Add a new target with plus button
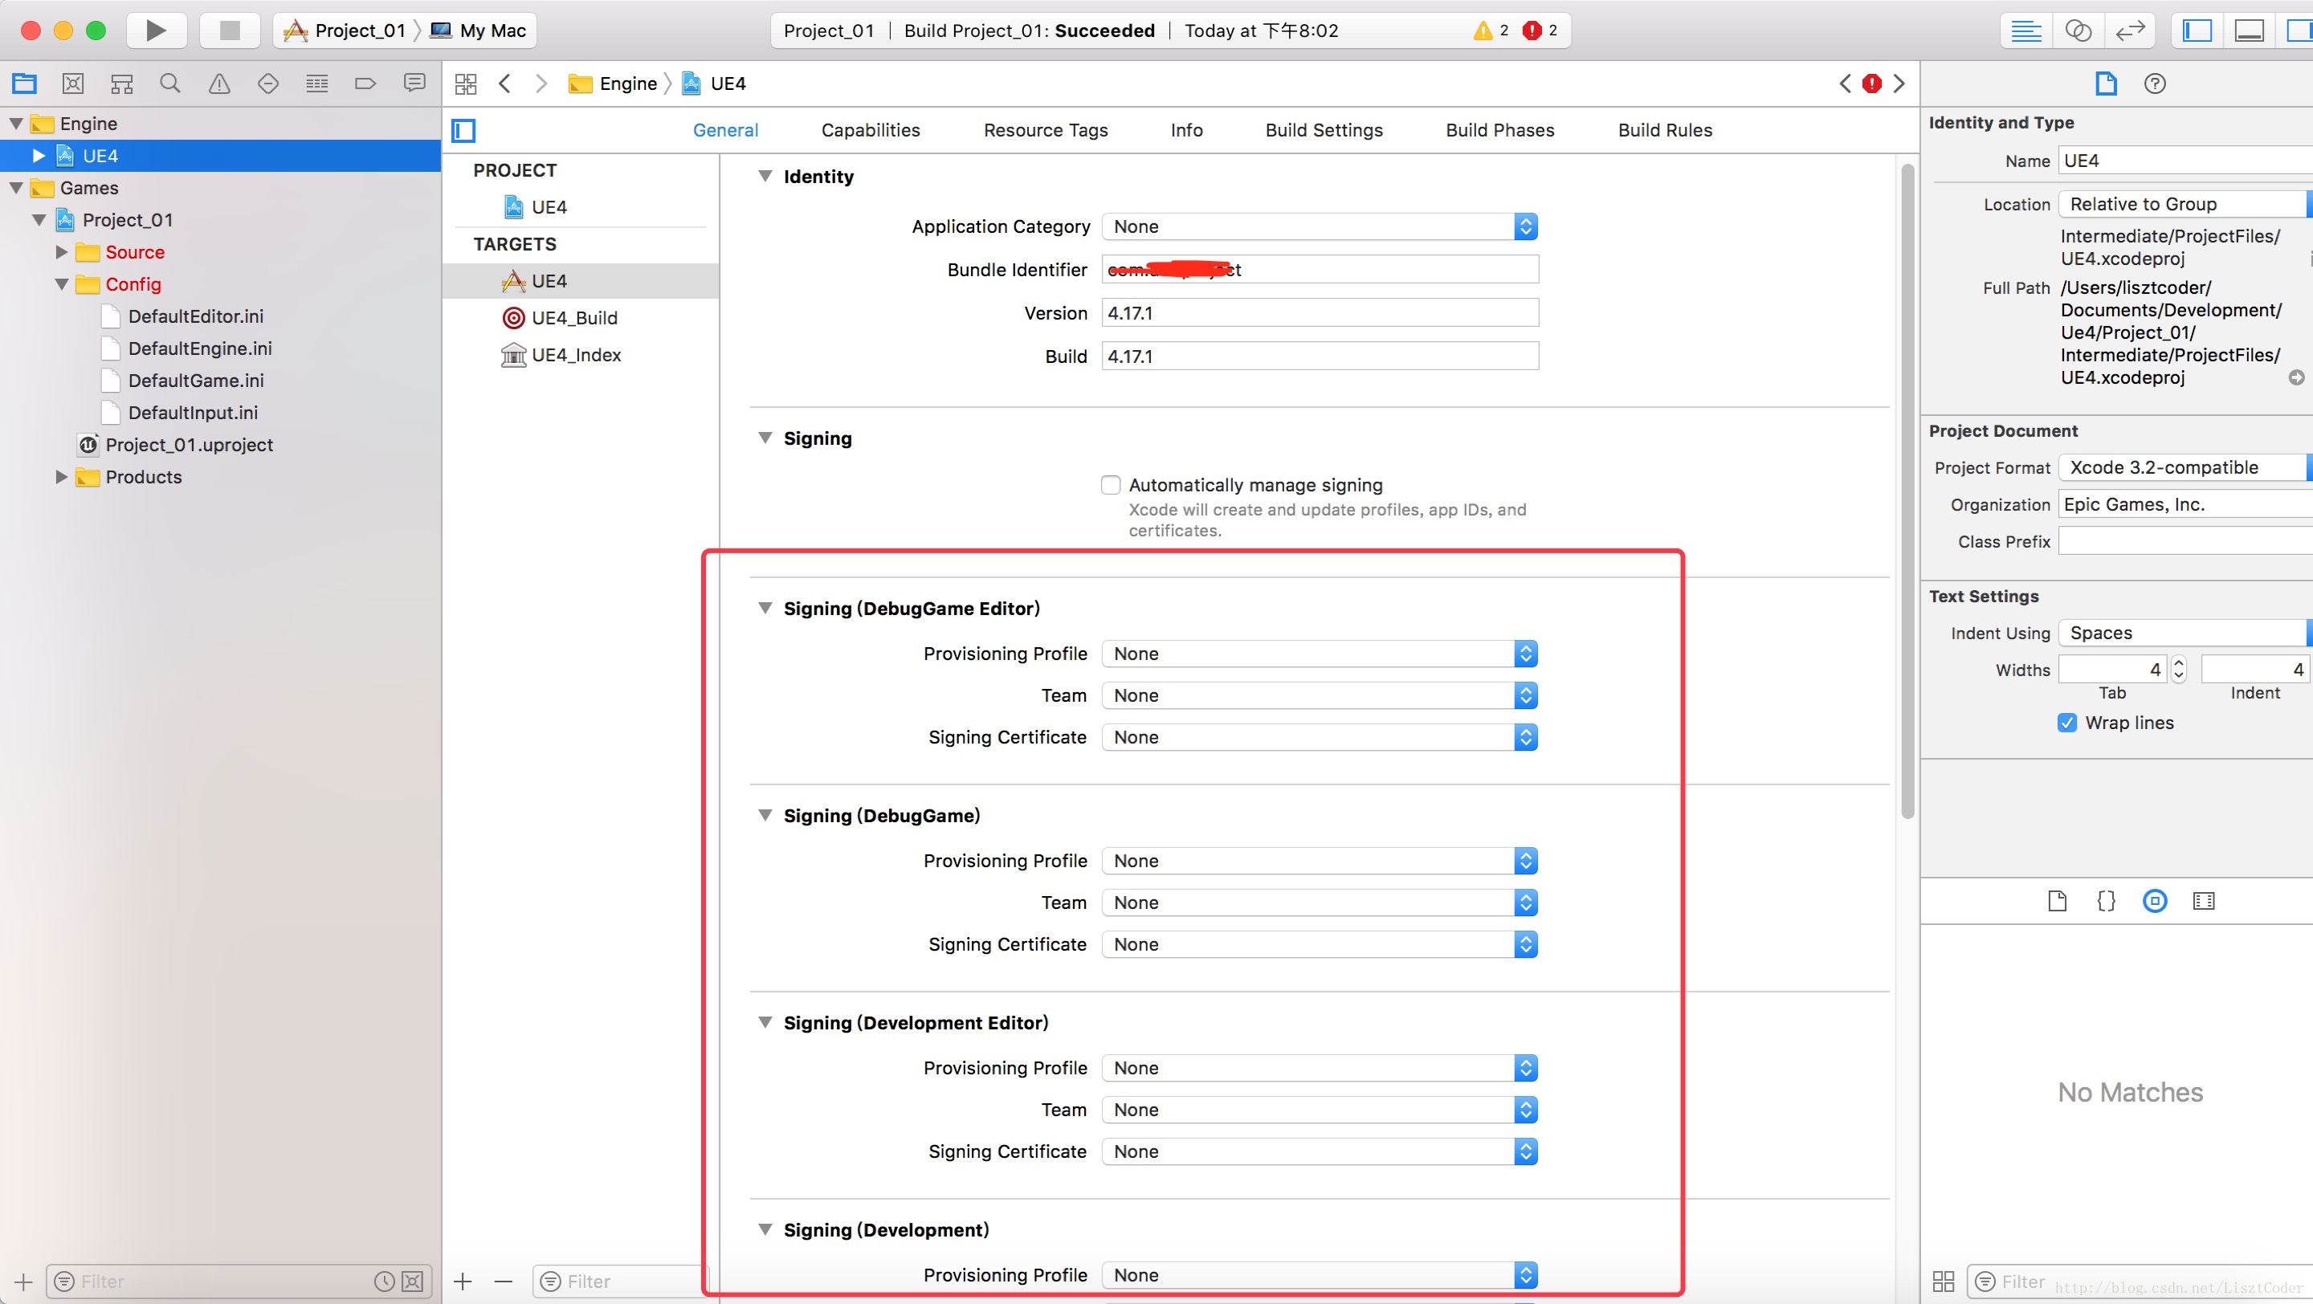Screen dimensions: 2313x1304 click(x=463, y=1282)
